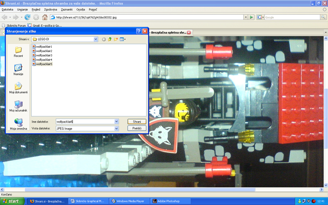
Task: Go to the Home page icon
Action: [45, 17]
